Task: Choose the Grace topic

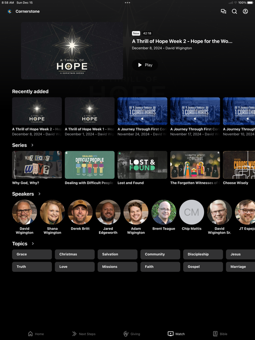Action: pos(32,255)
